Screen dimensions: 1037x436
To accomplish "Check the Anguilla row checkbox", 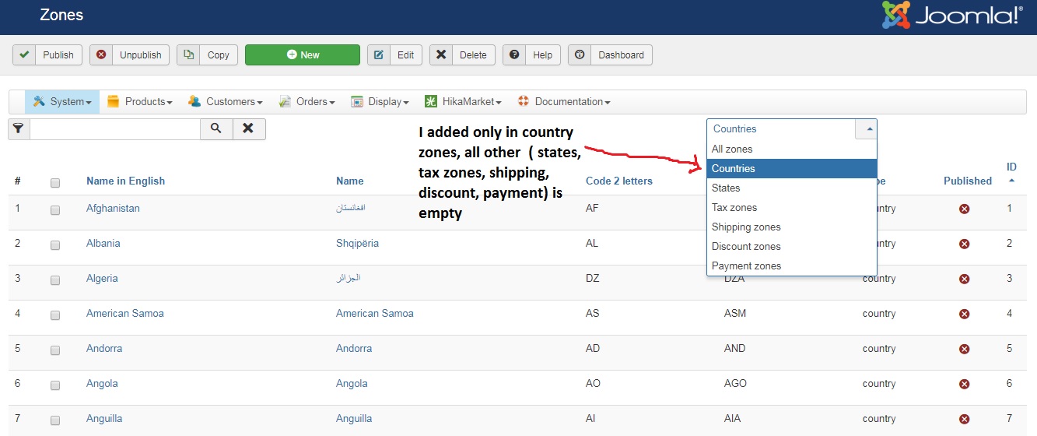I will (x=55, y=420).
